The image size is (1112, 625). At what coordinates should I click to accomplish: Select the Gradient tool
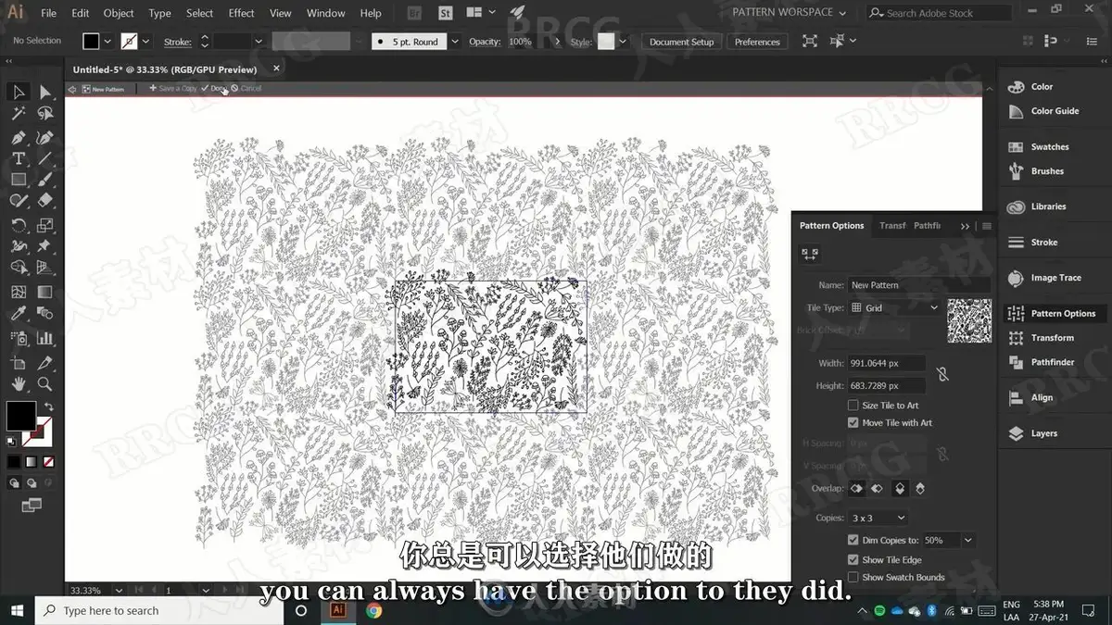pyautogui.click(x=45, y=292)
